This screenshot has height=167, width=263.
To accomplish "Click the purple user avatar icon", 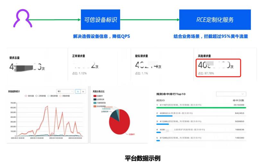I will pyautogui.click(x=22, y=18).
